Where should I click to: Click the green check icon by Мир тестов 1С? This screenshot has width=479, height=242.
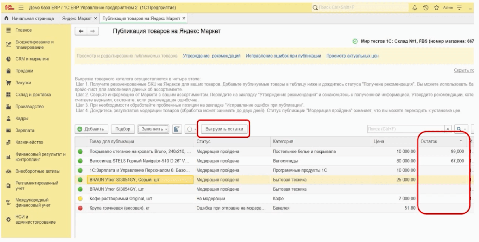pyautogui.click(x=355, y=41)
